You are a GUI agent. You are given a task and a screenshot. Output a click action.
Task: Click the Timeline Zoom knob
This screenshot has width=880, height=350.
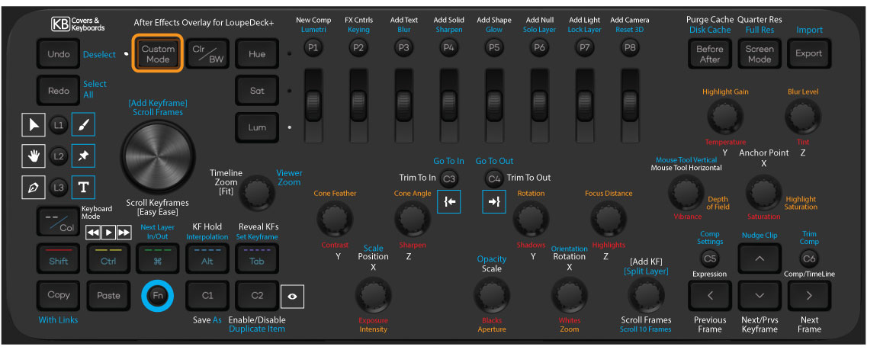click(x=256, y=192)
